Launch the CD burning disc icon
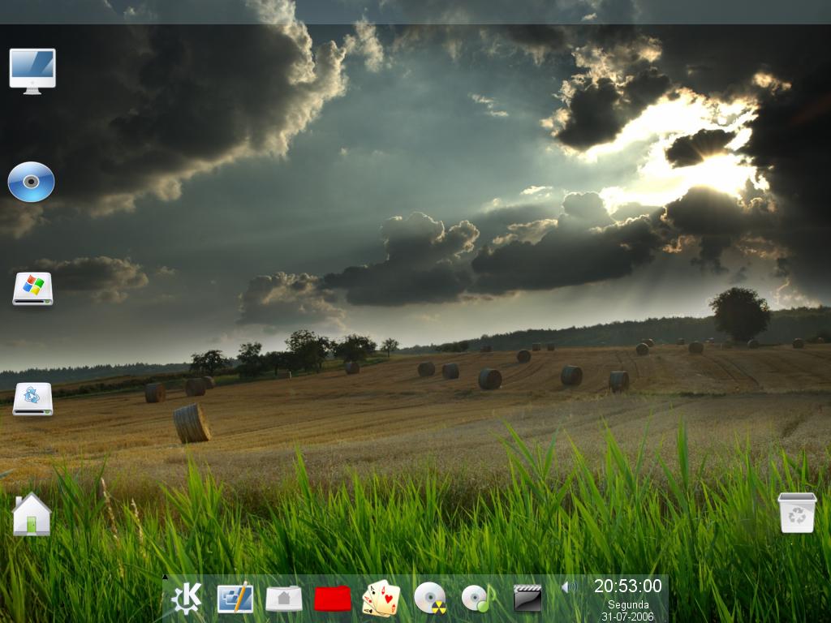Screen dimensions: 831x623 [x=430, y=598]
